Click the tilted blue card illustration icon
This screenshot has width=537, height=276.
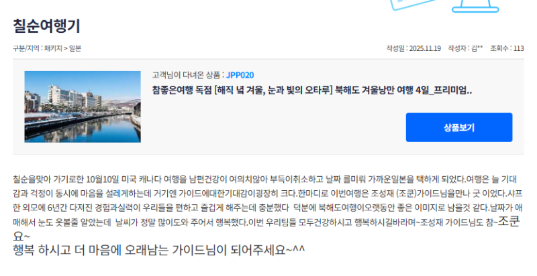tap(413, 5)
